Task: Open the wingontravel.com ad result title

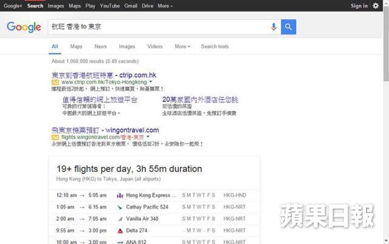Action: [x=105, y=130]
